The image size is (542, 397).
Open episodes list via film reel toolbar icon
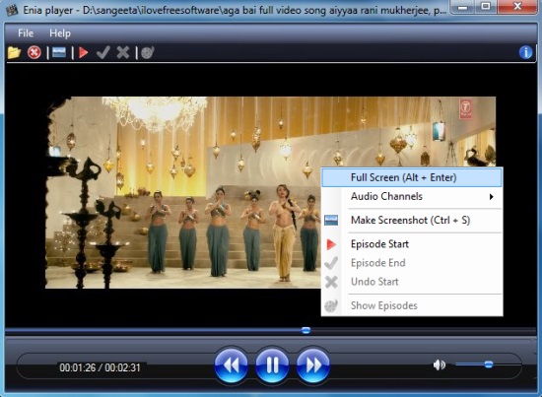click(148, 52)
